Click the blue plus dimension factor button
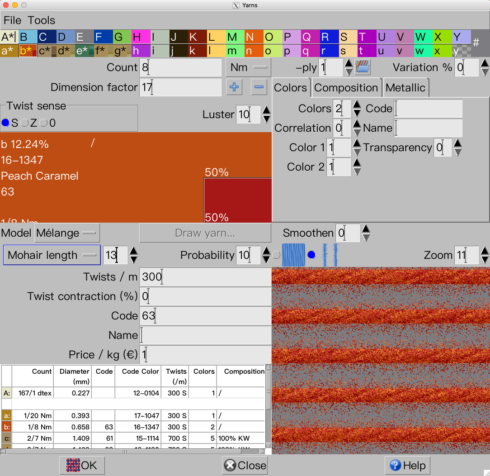 pos(234,87)
